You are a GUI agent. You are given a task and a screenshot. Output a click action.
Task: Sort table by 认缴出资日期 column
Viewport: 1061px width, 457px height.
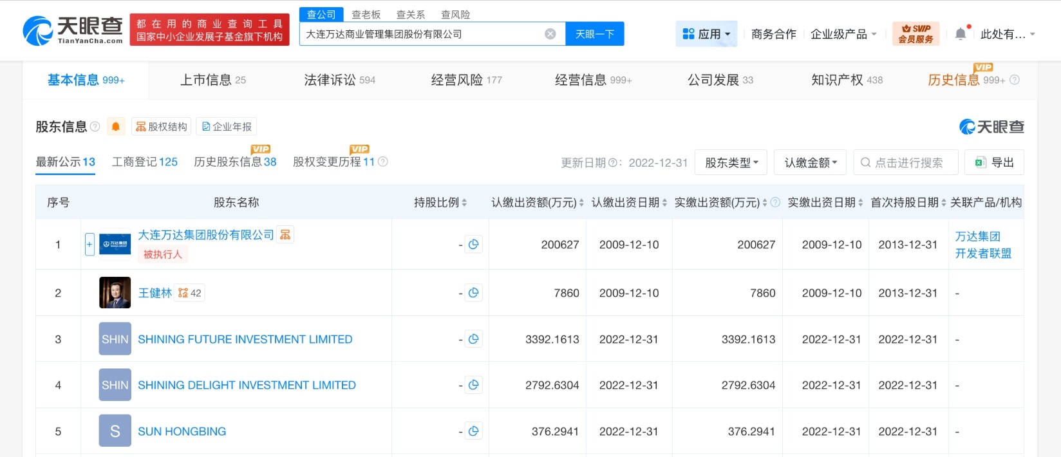click(664, 203)
